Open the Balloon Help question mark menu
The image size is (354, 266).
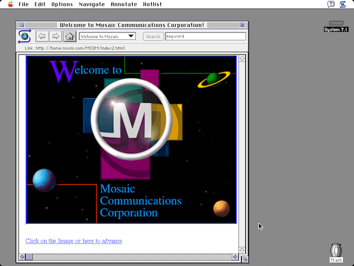coord(331,4)
